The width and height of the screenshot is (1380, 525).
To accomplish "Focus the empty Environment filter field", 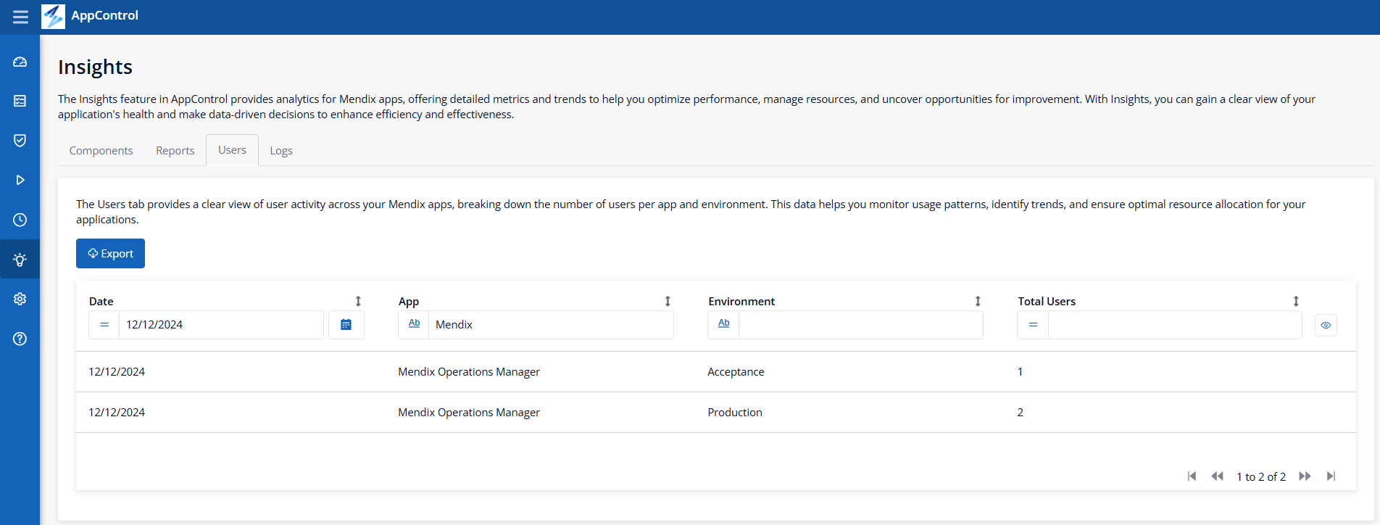I will coord(861,325).
